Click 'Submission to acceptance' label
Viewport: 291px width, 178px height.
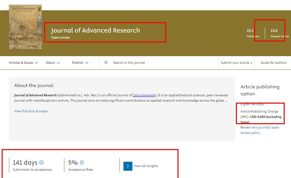pyautogui.click(x=32, y=170)
